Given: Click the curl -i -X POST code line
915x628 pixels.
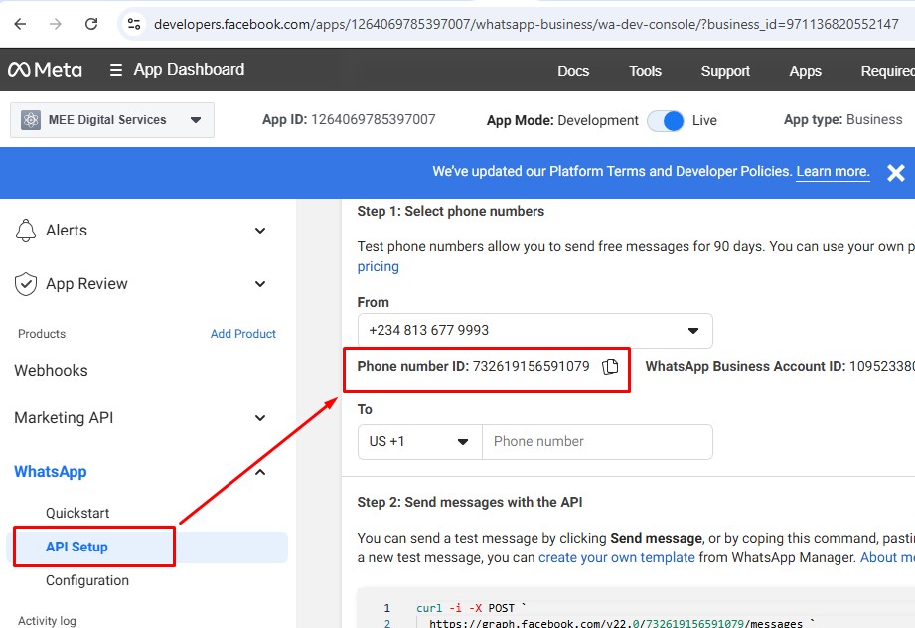Looking at the screenshot, I should click(471, 608).
